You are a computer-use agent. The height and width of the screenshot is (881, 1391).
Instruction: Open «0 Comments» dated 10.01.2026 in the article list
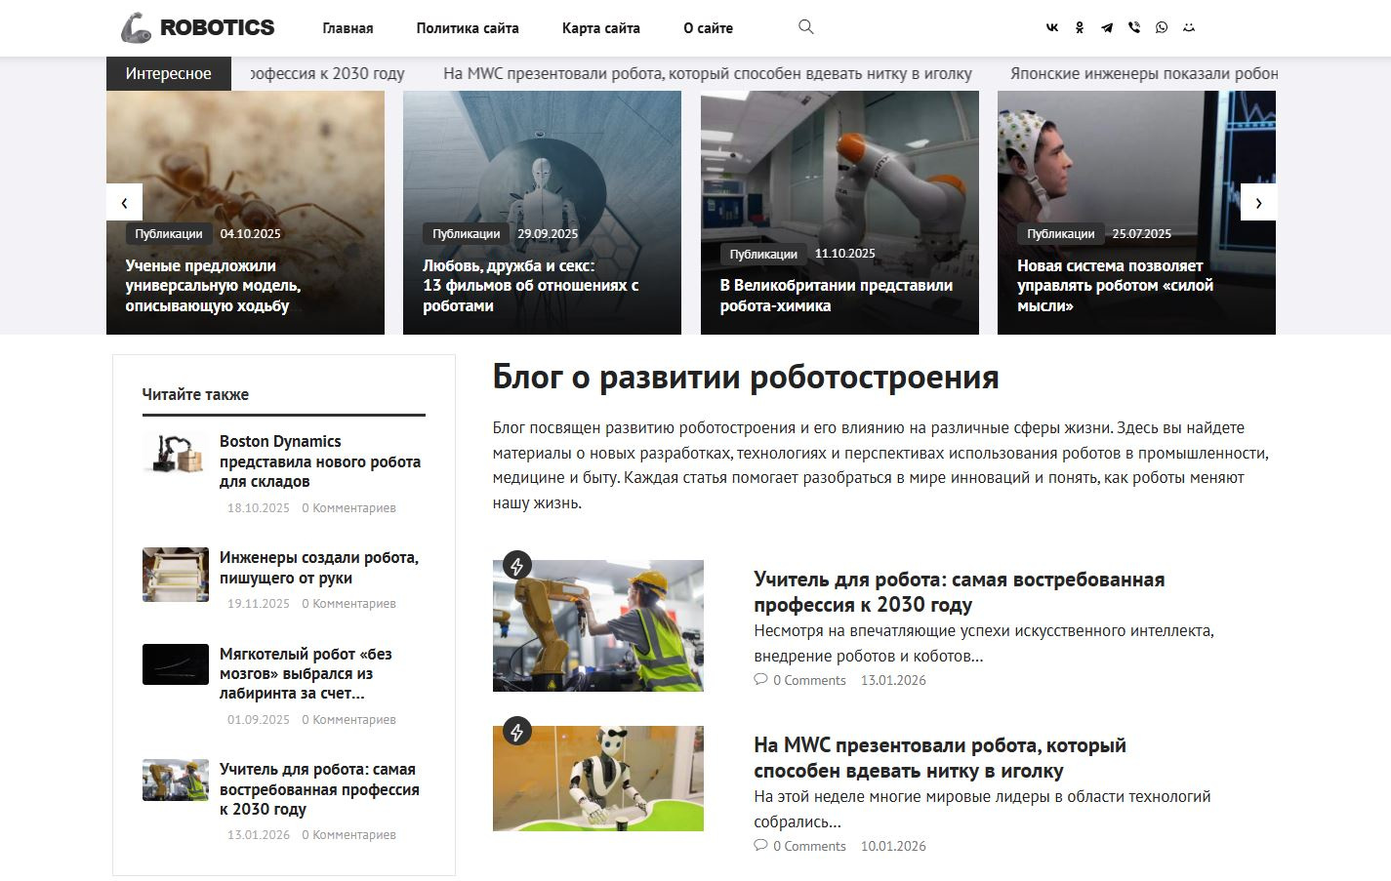[x=809, y=846]
